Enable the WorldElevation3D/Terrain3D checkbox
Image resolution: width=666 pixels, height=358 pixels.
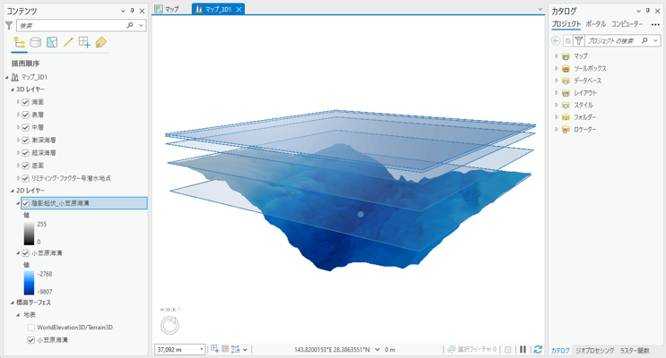point(31,328)
